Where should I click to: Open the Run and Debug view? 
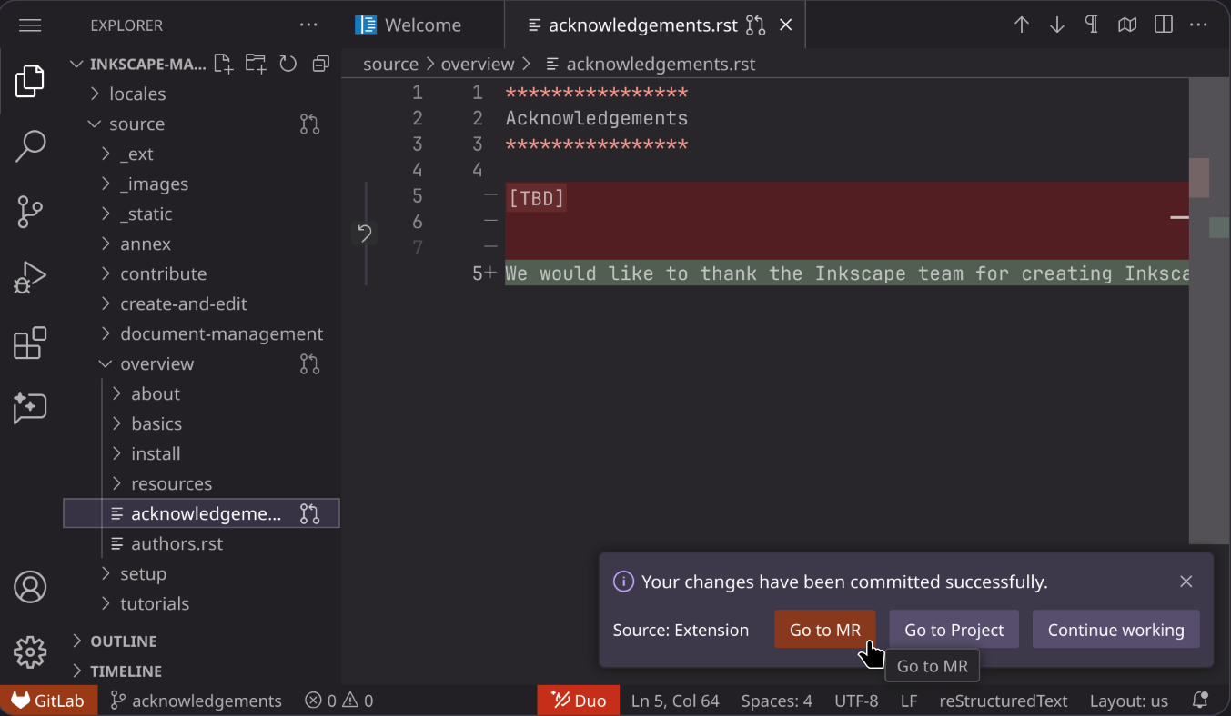(30, 278)
